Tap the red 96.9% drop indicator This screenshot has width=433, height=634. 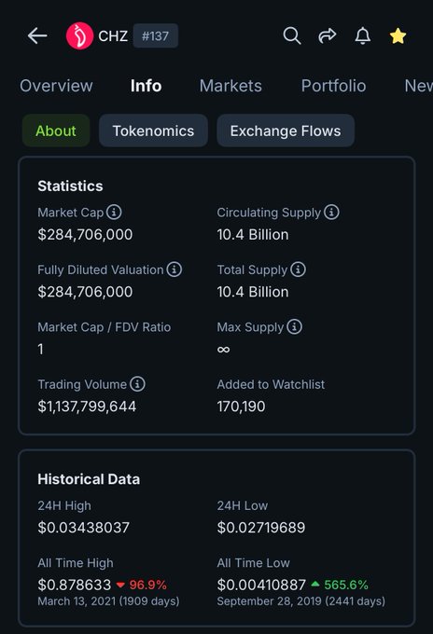tap(142, 585)
